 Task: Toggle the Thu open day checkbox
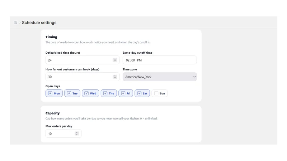[105, 93]
